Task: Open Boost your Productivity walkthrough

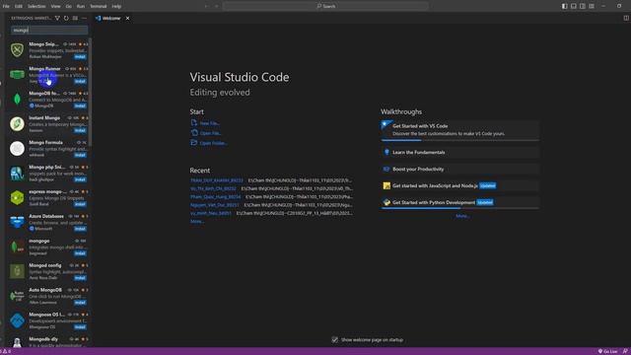Action: pyautogui.click(x=460, y=169)
